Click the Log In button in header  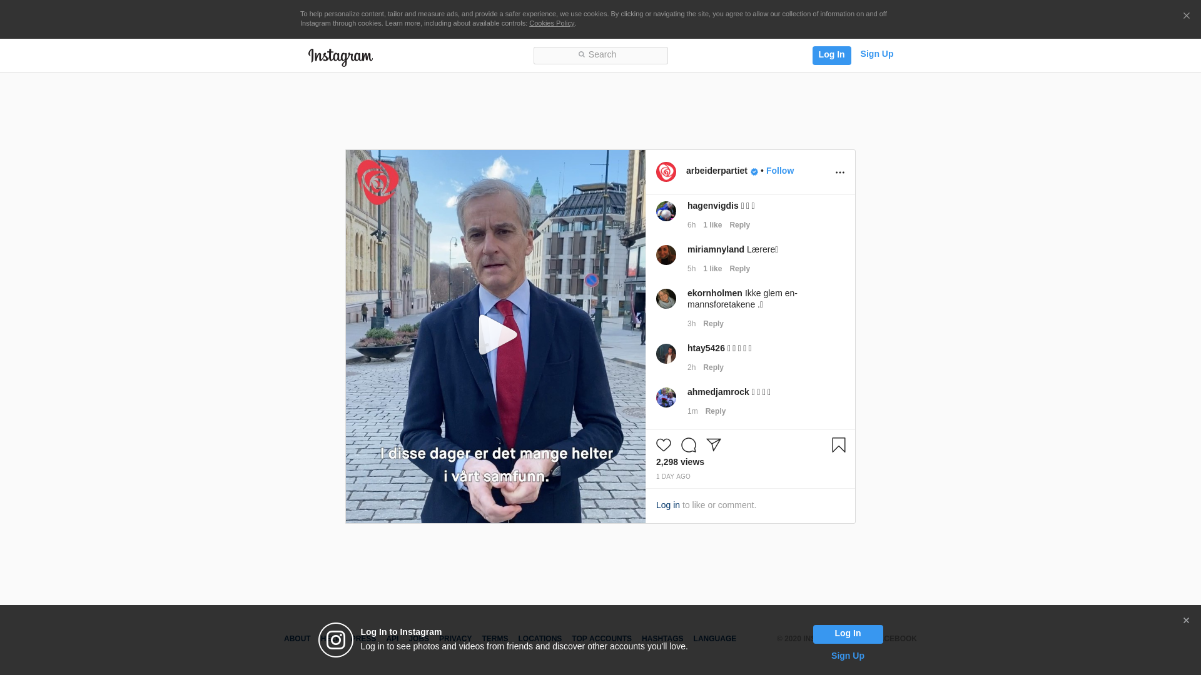tap(831, 55)
